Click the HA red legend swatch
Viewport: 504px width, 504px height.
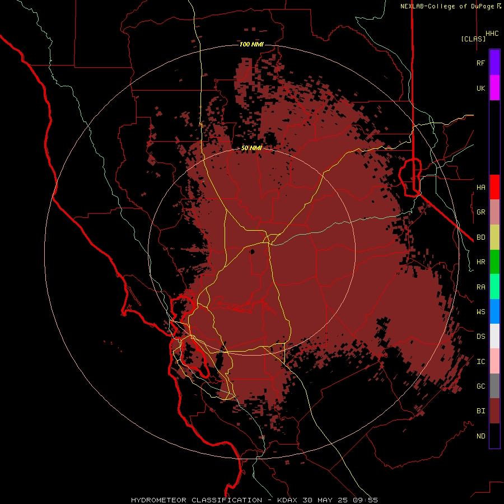[x=494, y=187]
